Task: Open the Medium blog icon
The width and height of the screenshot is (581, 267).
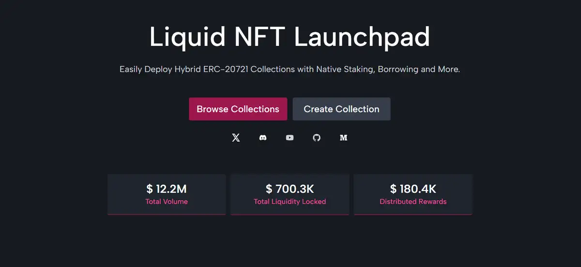Action: (343, 138)
